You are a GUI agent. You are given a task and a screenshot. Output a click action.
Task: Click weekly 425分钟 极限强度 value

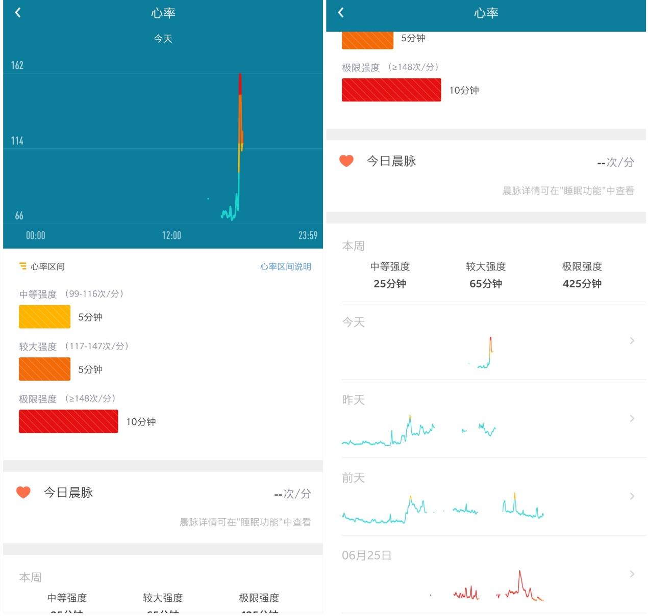(x=582, y=284)
